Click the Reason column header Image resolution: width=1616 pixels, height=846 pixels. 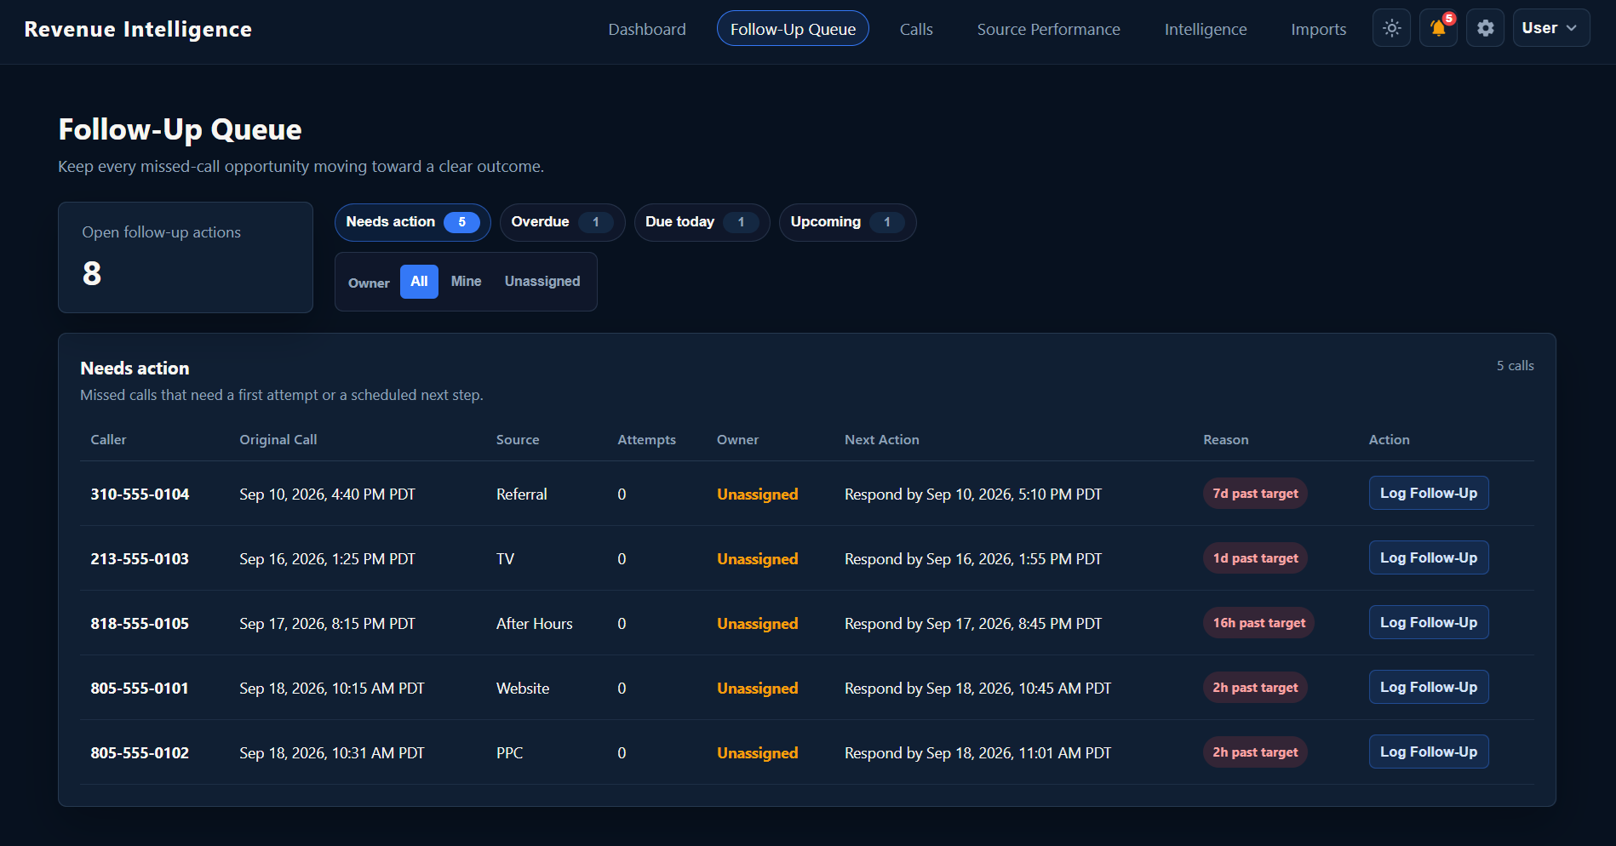tap(1225, 440)
